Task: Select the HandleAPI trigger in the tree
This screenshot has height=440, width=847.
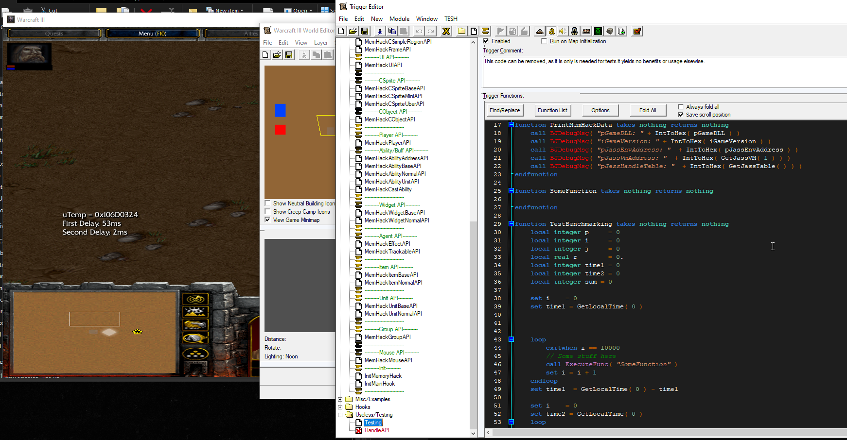Action: click(x=377, y=430)
